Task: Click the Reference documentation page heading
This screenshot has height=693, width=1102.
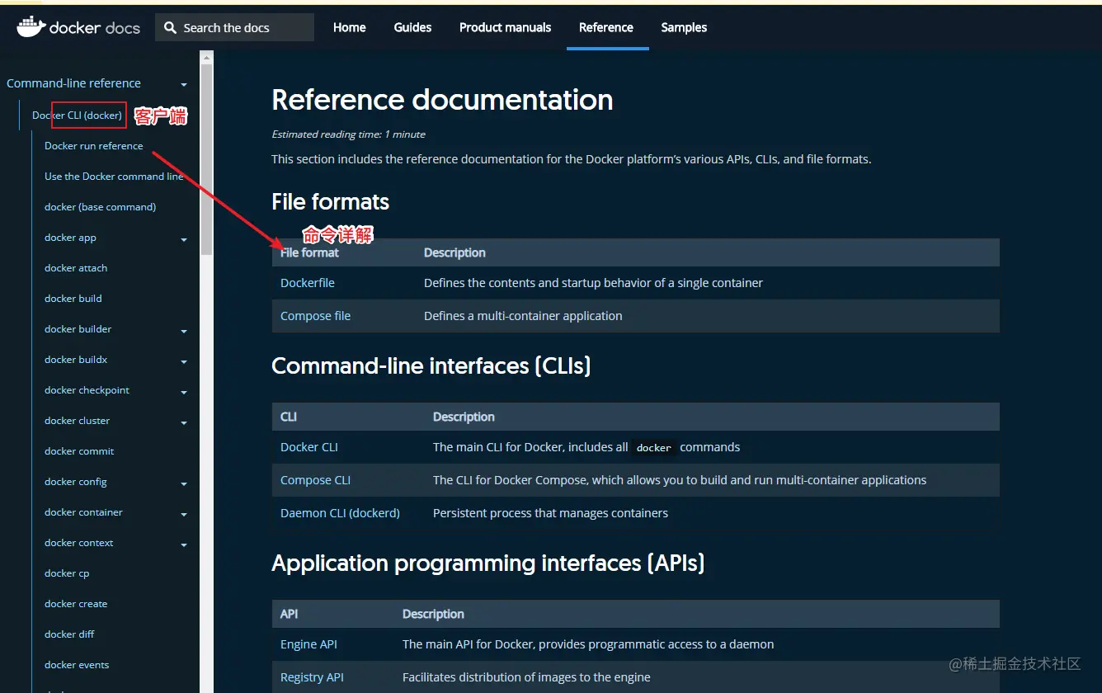Action: point(442,100)
